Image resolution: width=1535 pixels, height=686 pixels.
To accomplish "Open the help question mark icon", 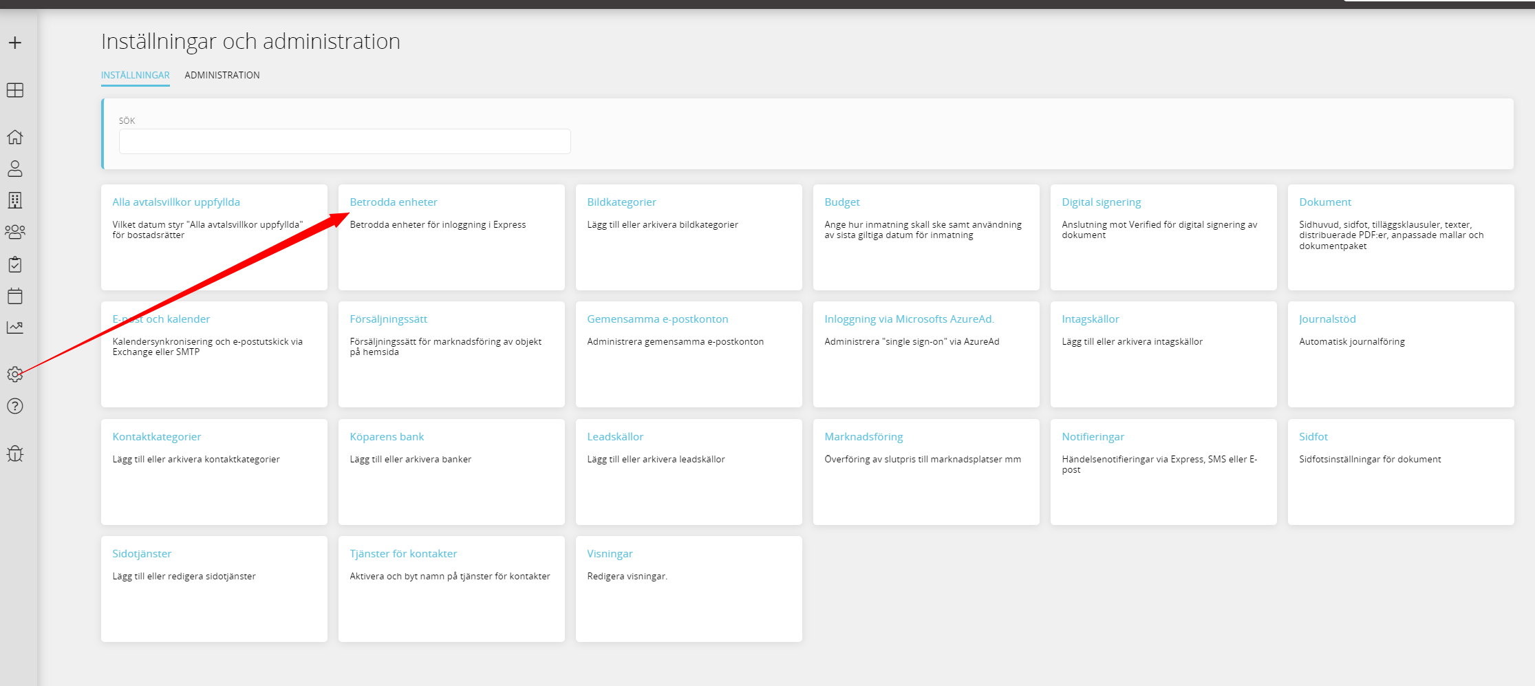I will pyautogui.click(x=15, y=406).
